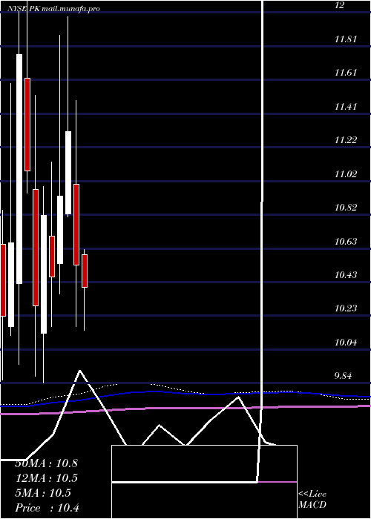Click the 10.43 price axis label

[346, 275]
